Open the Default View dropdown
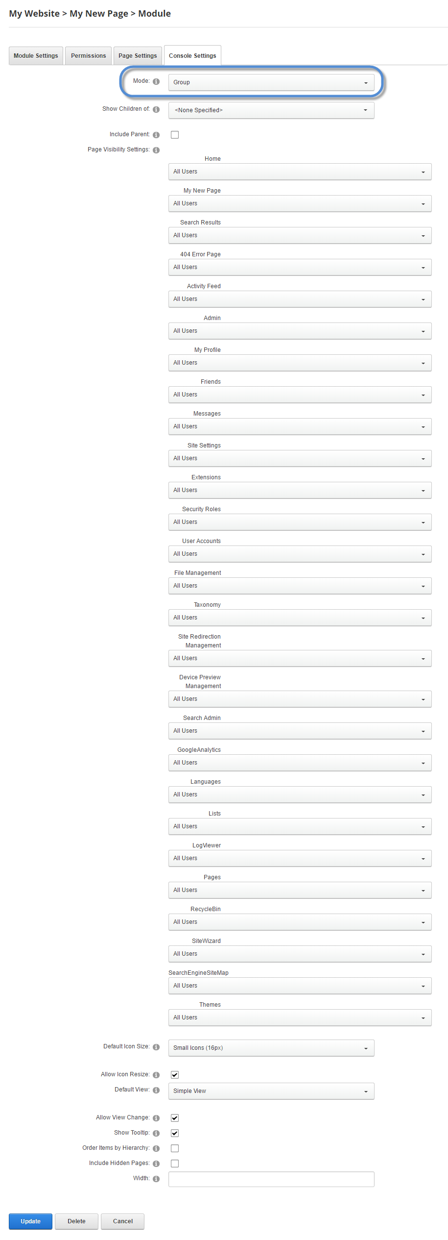The image size is (448, 1240). (271, 1091)
